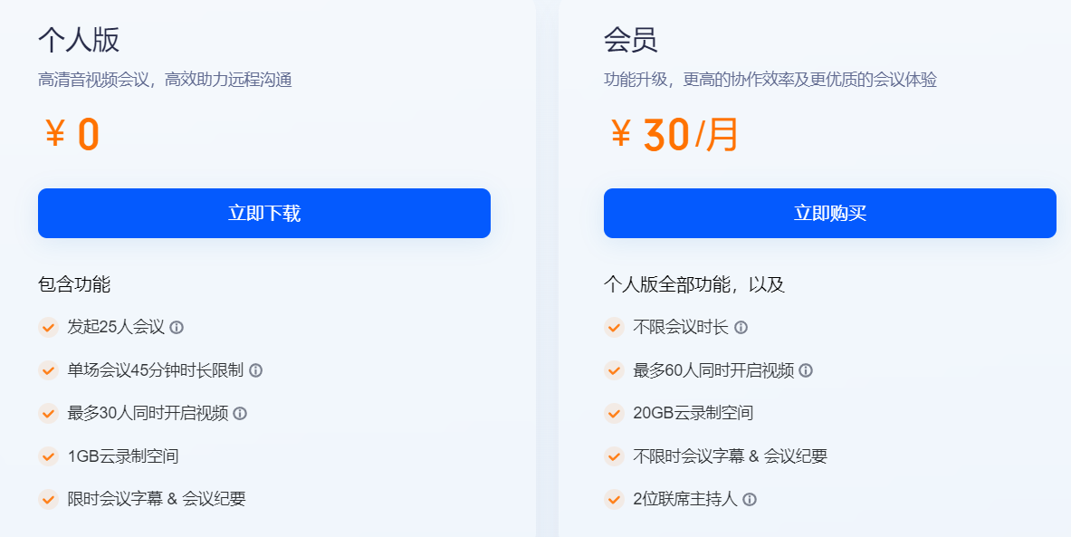Click info icon beside 最多60人同时开启视频
This screenshot has height=537, width=1071.
point(806,370)
